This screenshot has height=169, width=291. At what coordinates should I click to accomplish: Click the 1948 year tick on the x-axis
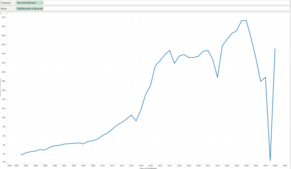pyautogui.click(x=284, y=166)
